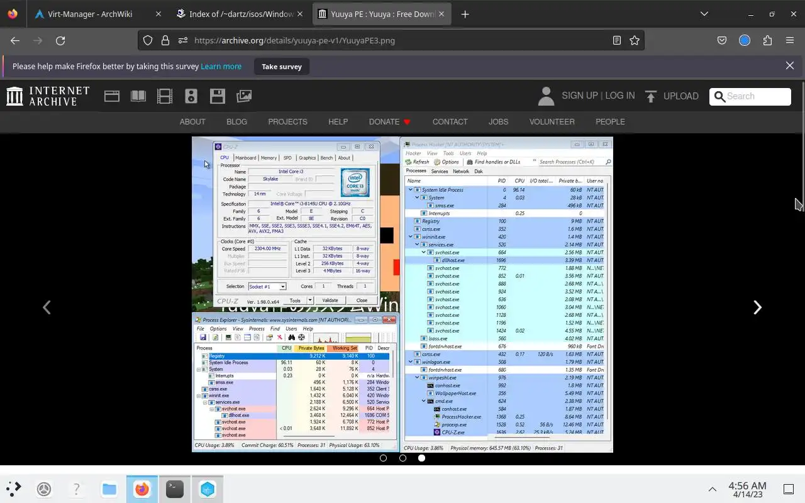Click the LOG IN link
This screenshot has height=503, width=805.
(619, 96)
